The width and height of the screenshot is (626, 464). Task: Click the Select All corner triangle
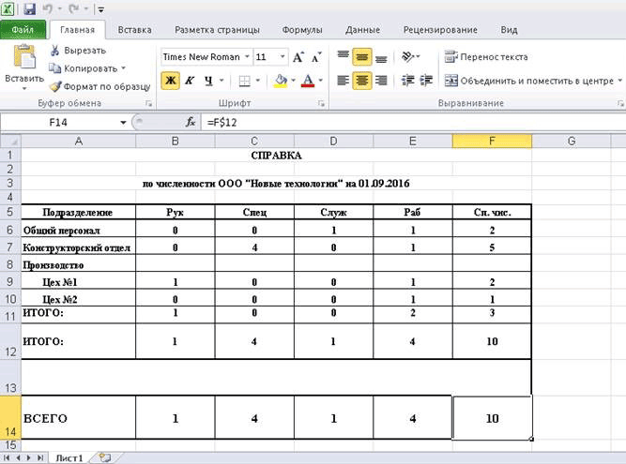[x=10, y=142]
